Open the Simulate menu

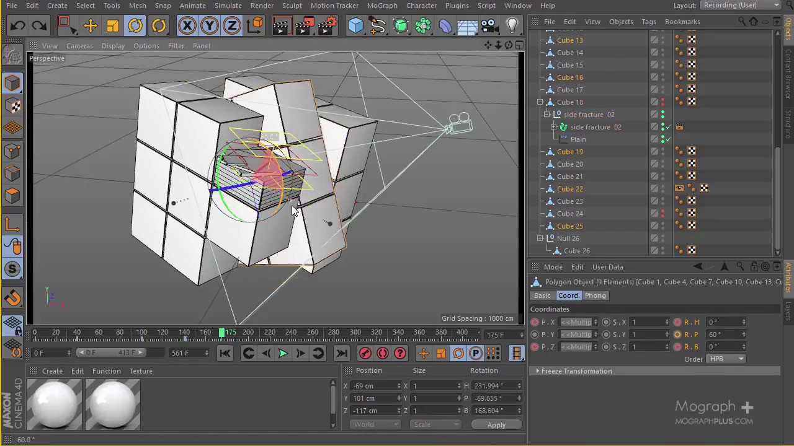228,6
